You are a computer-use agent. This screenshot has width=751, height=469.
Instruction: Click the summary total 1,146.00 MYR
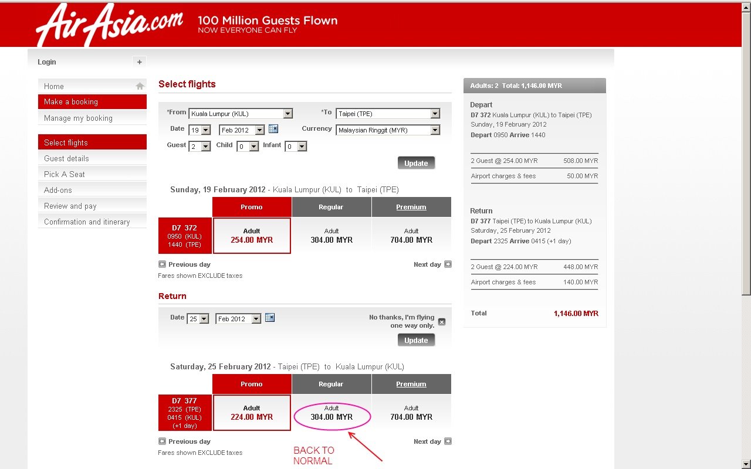[576, 314]
